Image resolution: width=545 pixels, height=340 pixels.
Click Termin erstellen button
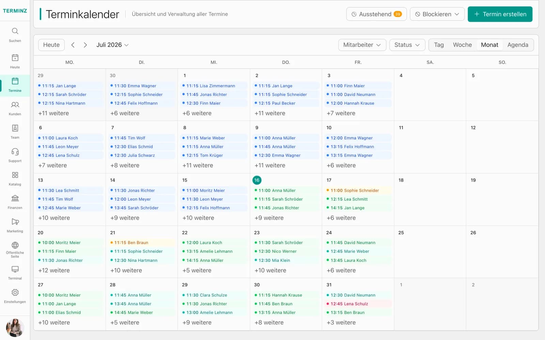500,14
